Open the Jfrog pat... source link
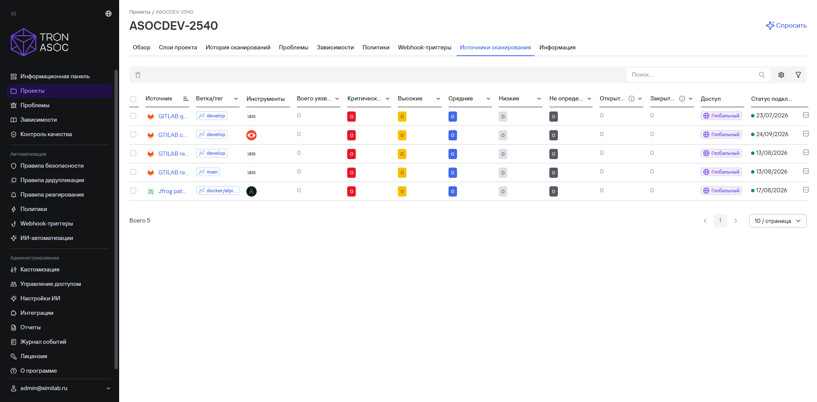The height and width of the screenshot is (402, 817). click(172, 191)
